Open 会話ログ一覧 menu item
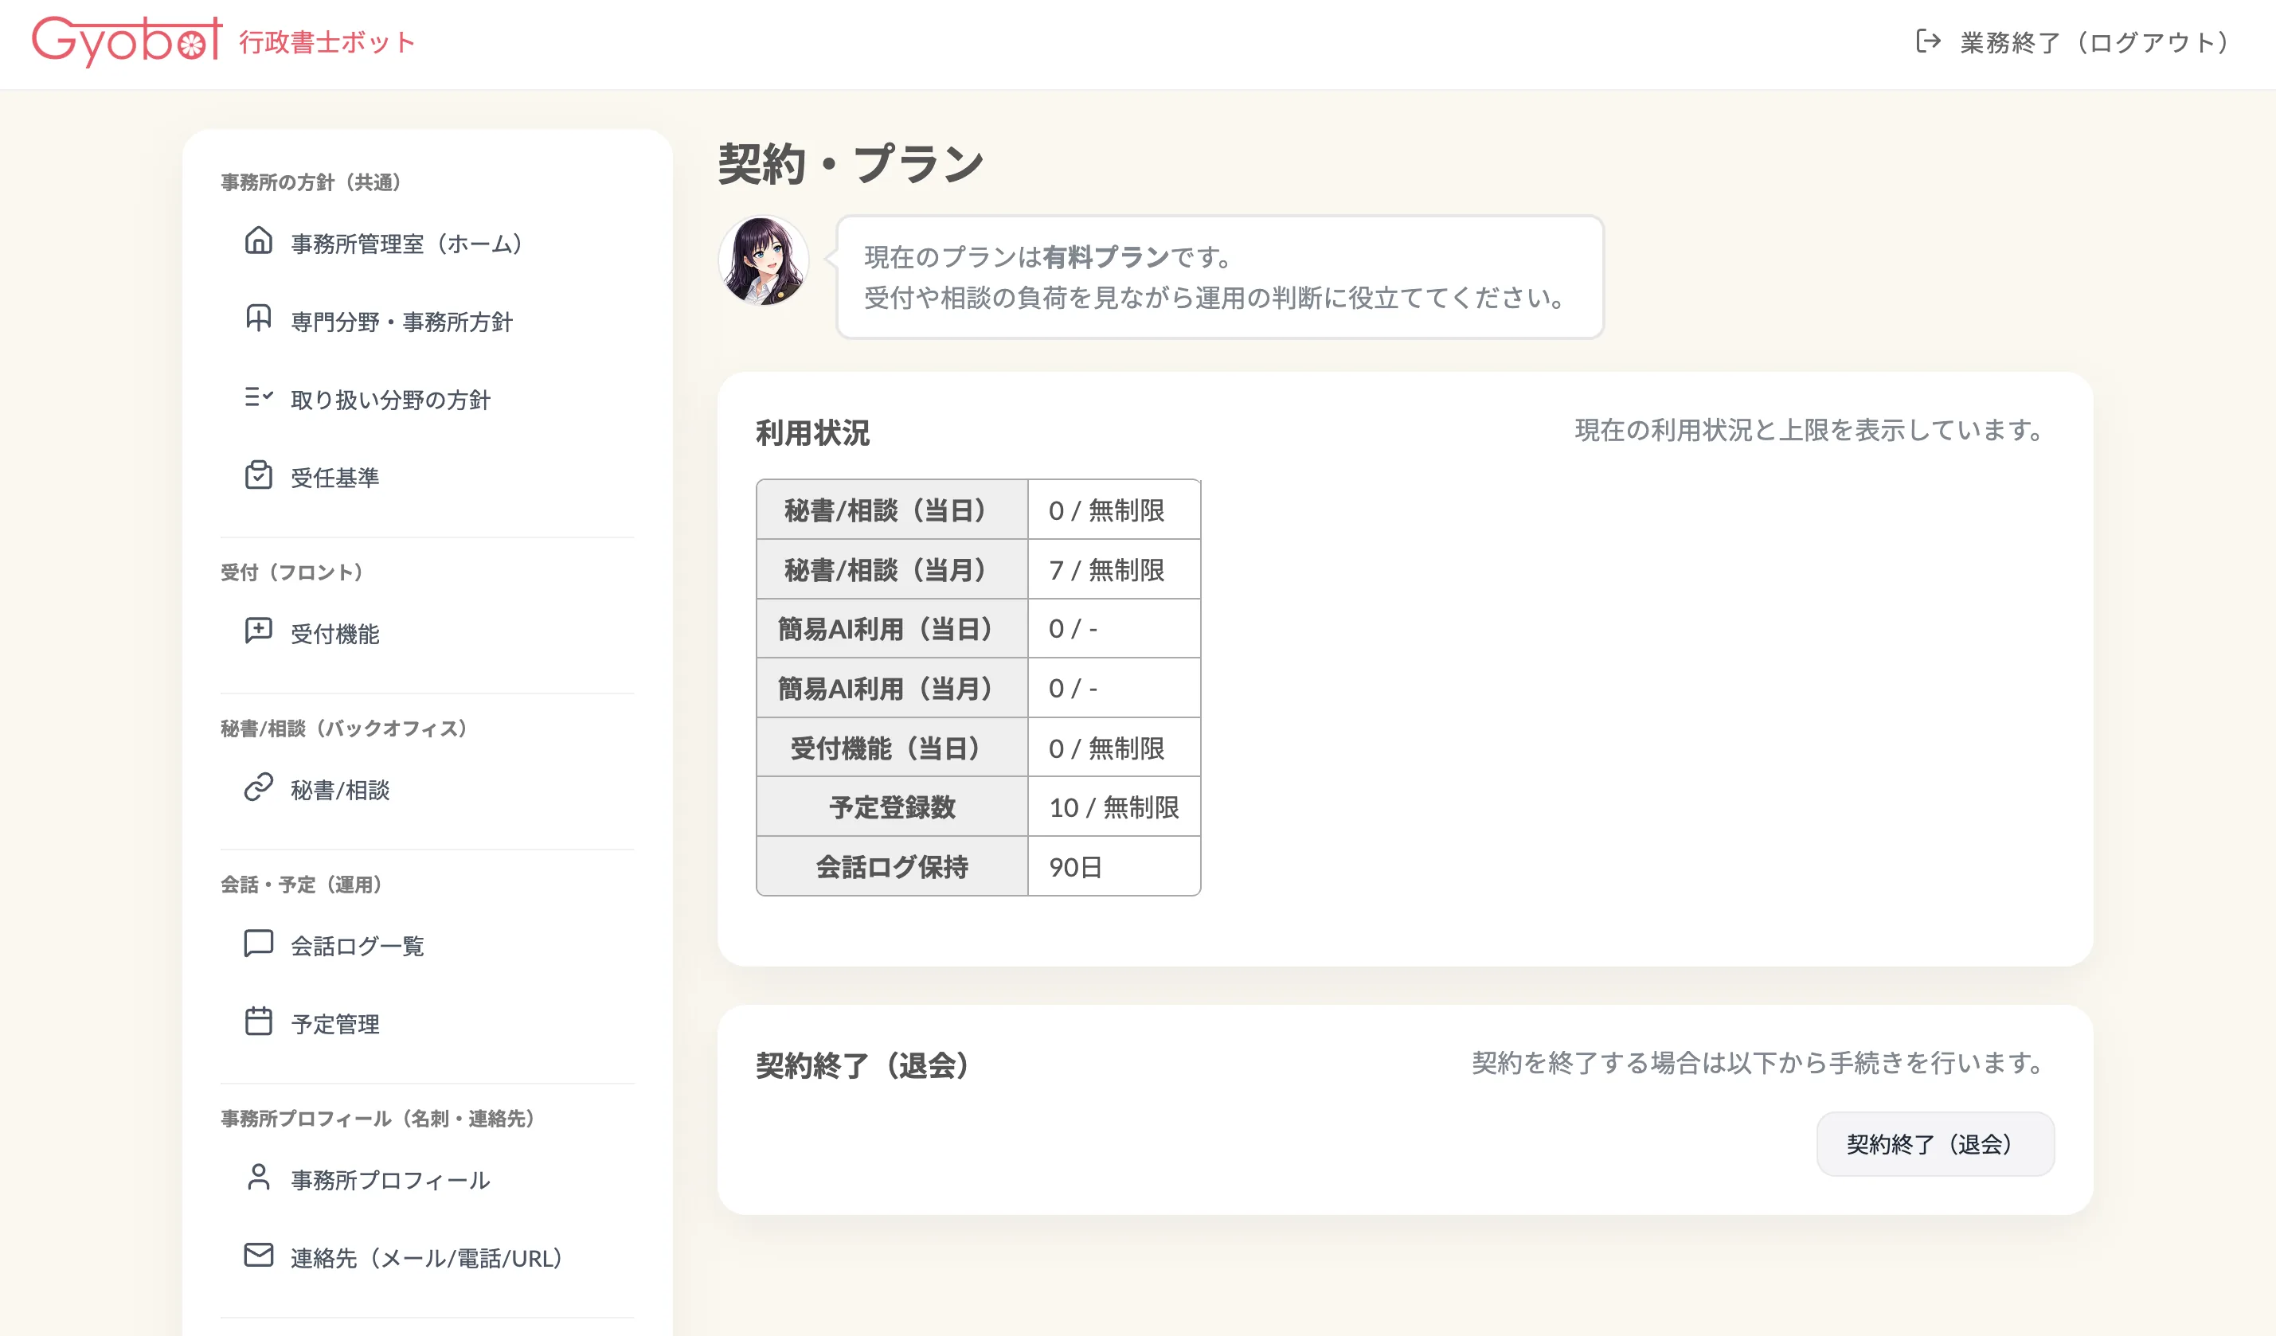This screenshot has width=2276, height=1336. [358, 946]
